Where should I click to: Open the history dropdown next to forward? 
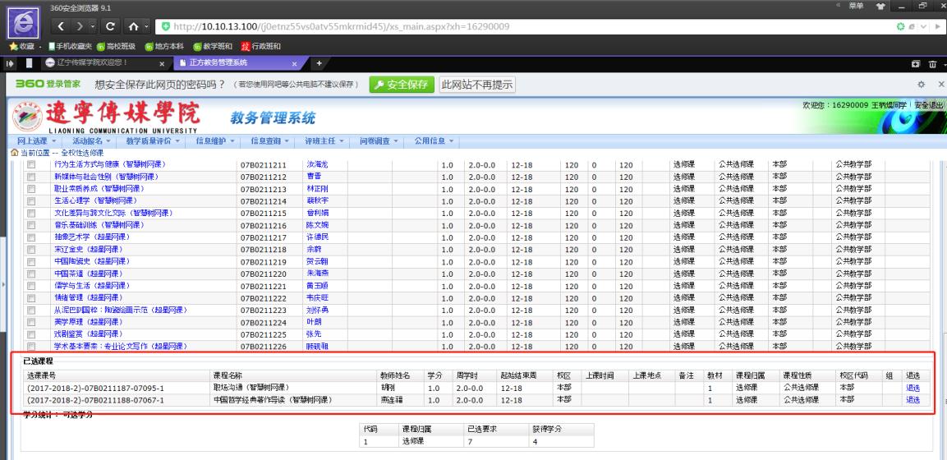(93, 26)
